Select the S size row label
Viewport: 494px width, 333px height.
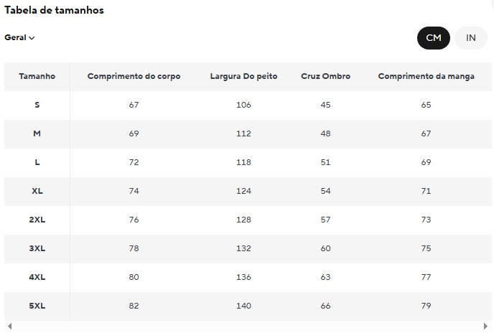pyautogui.click(x=37, y=105)
